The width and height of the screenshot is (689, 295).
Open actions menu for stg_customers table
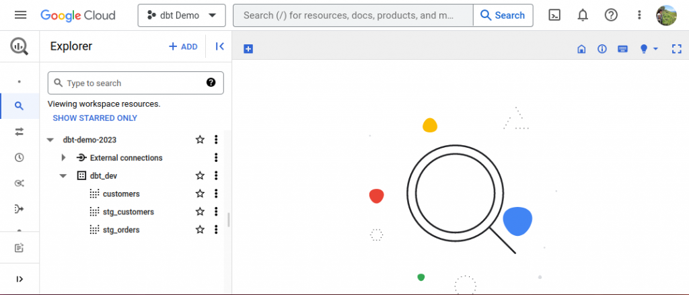point(216,212)
